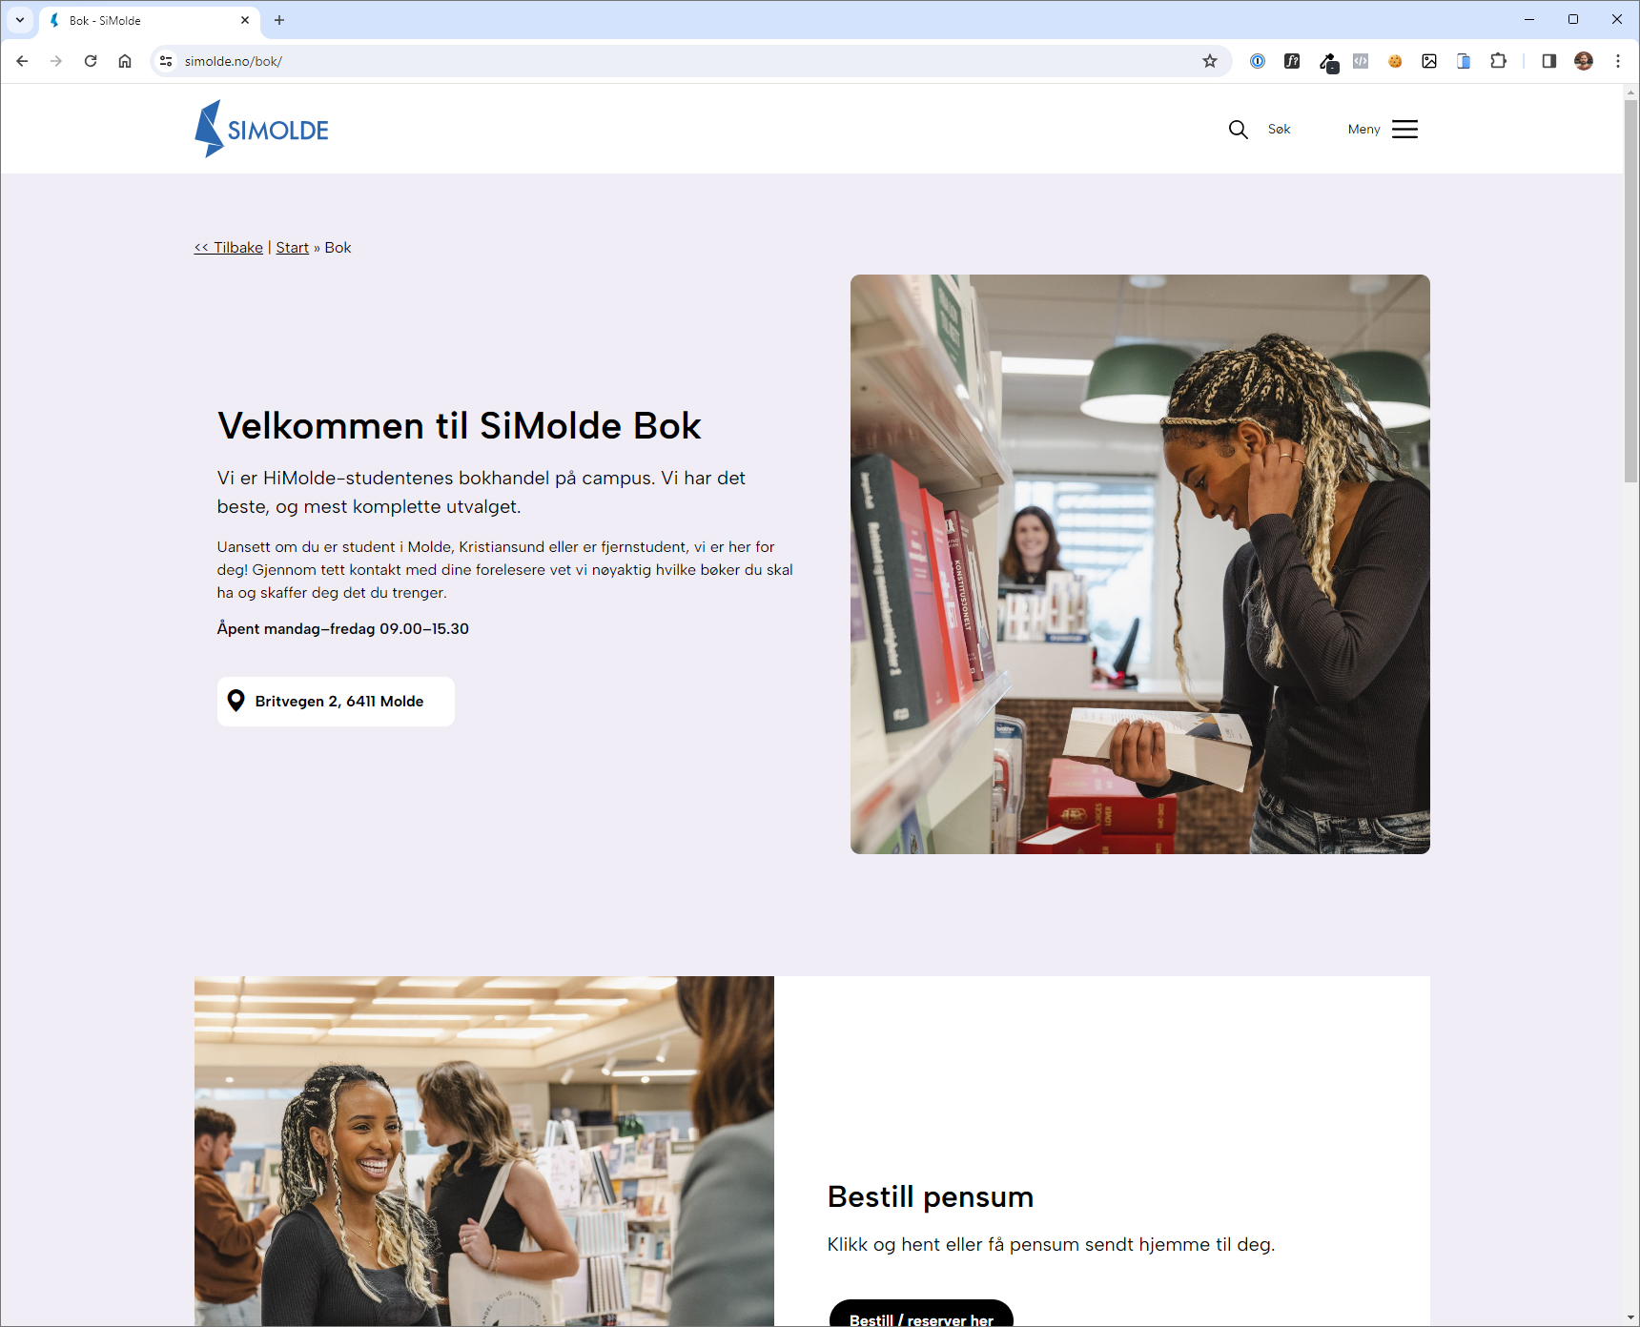View site information in address bar
The width and height of the screenshot is (1640, 1327).
[166, 61]
